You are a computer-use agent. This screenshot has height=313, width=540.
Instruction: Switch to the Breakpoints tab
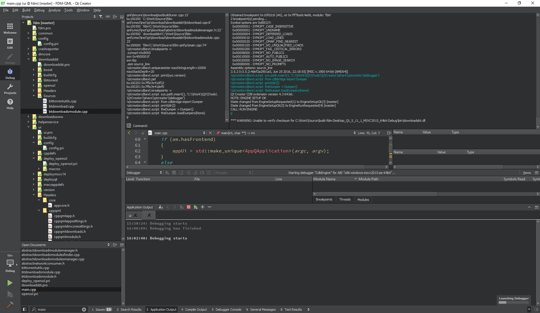click(x=324, y=199)
